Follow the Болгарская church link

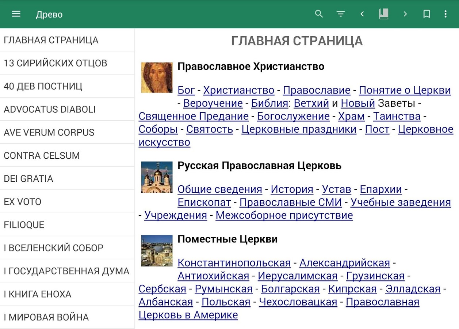[x=290, y=289]
